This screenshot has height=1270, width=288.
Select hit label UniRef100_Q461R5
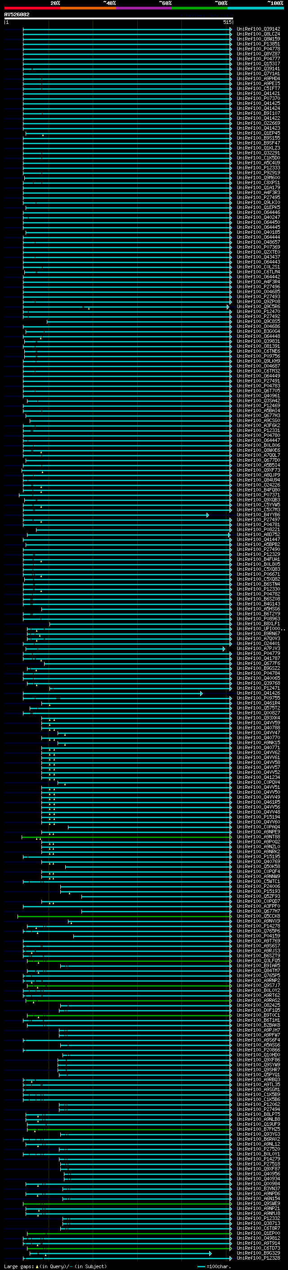[258, 802]
